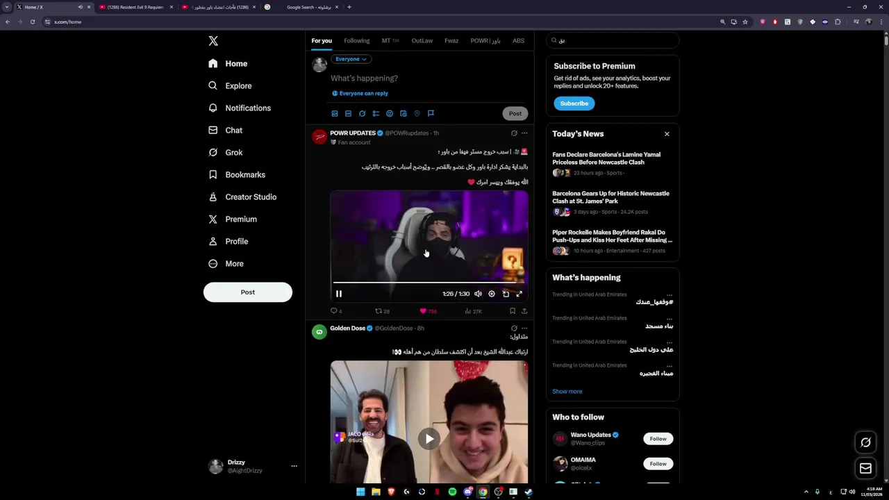
Task: Play the Golden Dose video
Action: pos(429,438)
